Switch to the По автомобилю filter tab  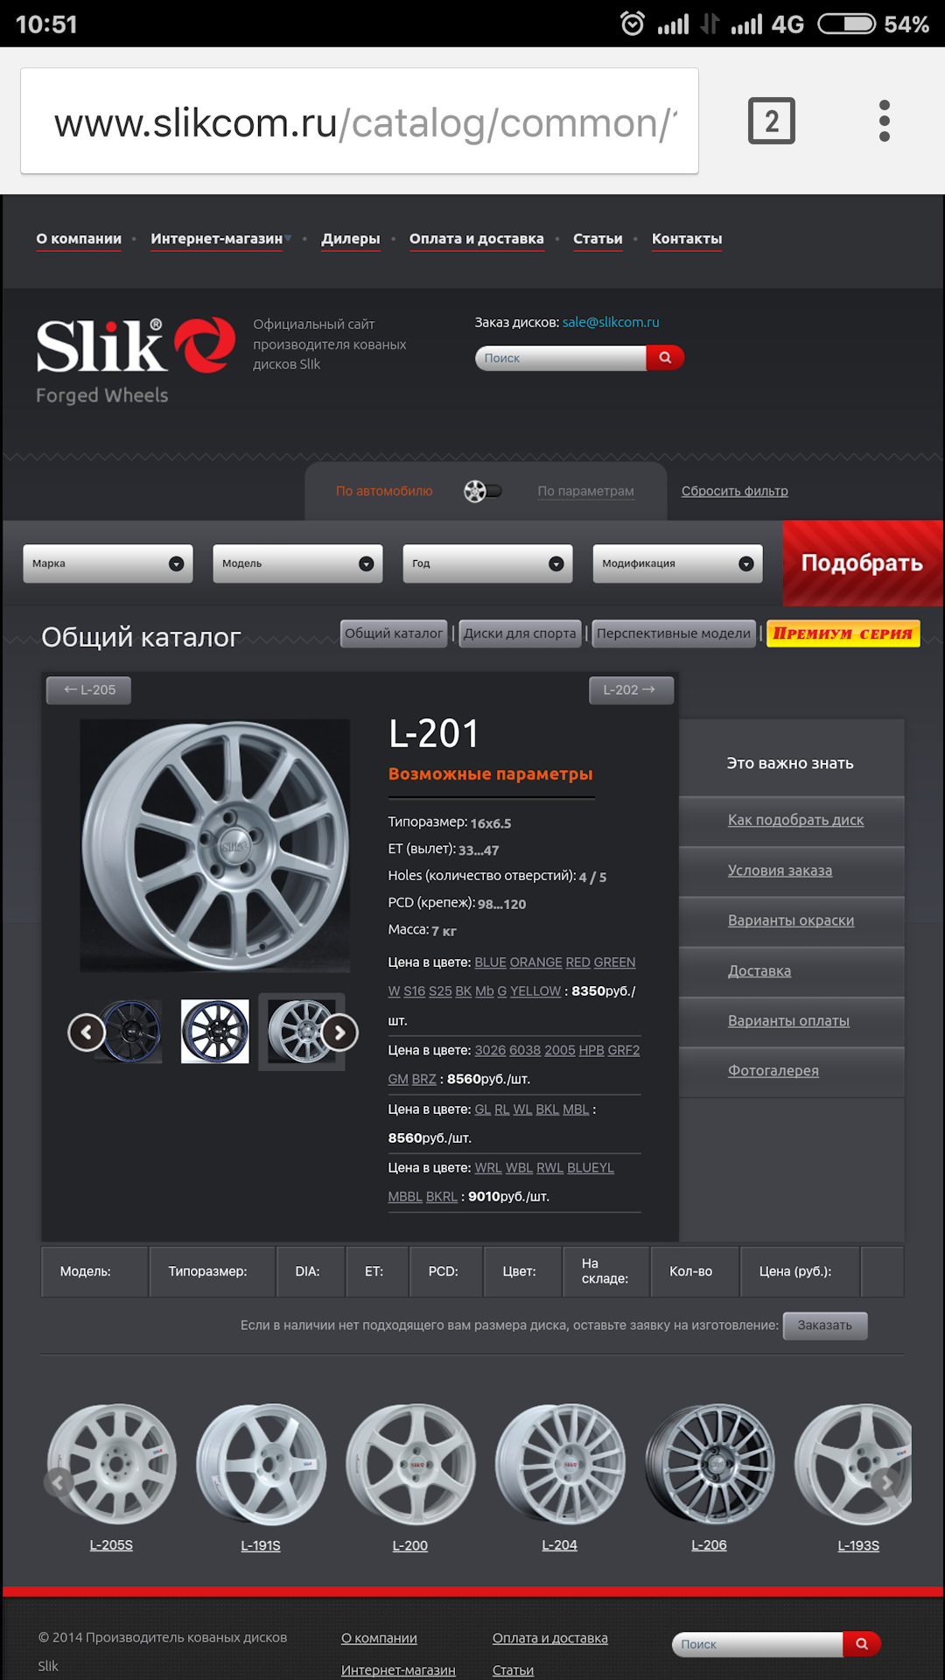coord(384,491)
